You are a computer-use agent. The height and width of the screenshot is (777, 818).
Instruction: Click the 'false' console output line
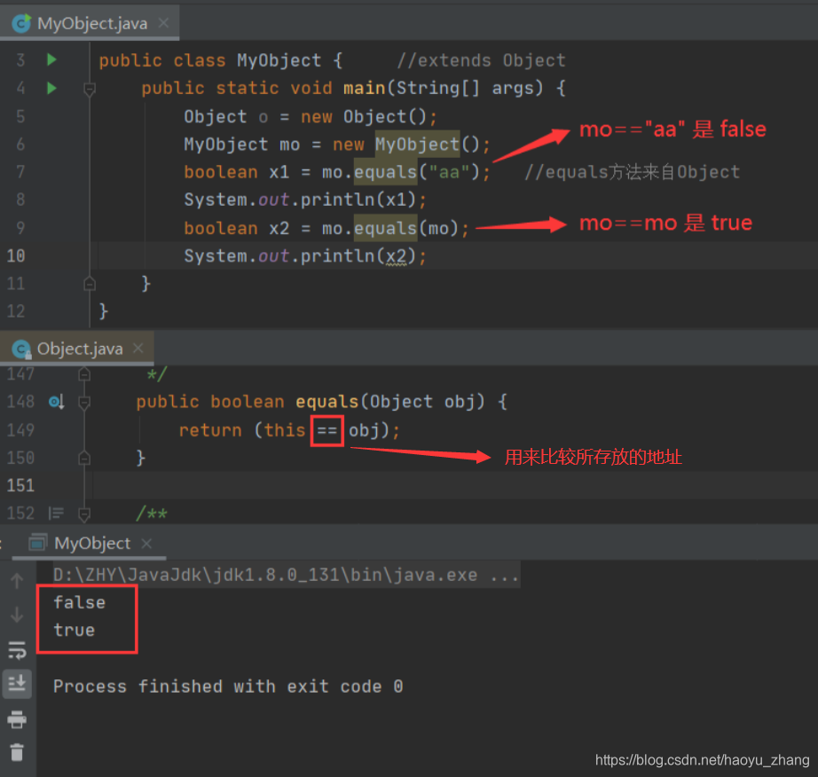[79, 602]
